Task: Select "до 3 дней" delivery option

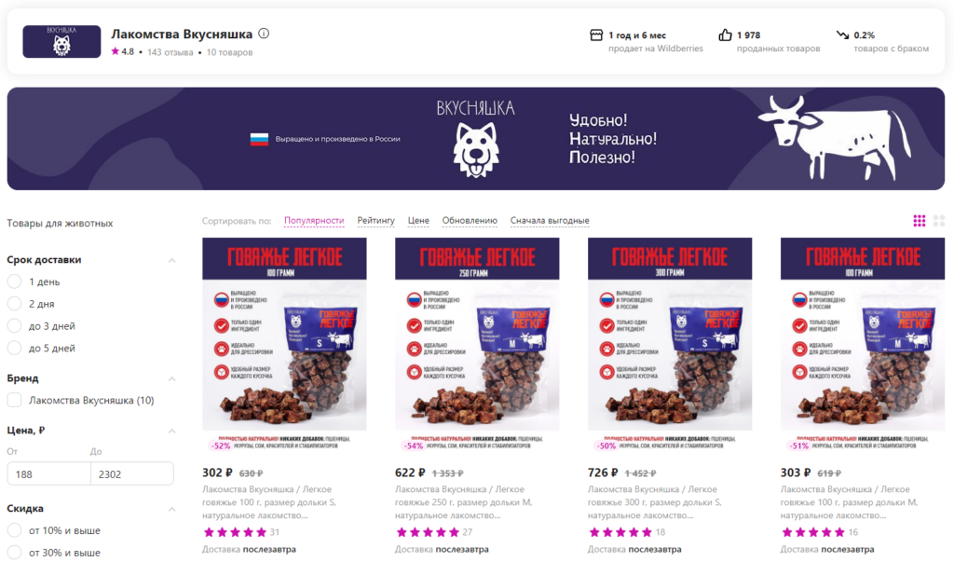Action: pos(14,326)
